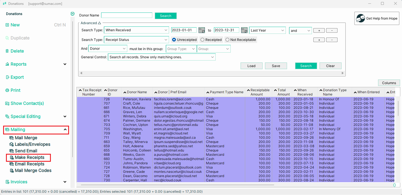Expand the Invoices section chevron
The height and width of the screenshot is (195, 402).
point(65,182)
